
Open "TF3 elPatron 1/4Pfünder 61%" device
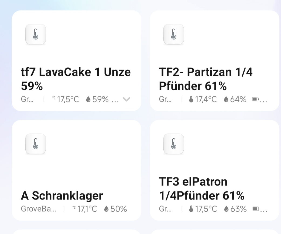click(201, 188)
